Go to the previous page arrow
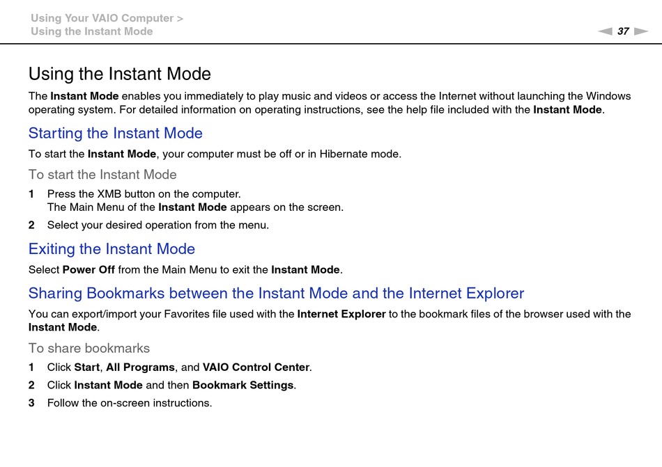The width and height of the screenshot is (662, 467). [x=605, y=31]
